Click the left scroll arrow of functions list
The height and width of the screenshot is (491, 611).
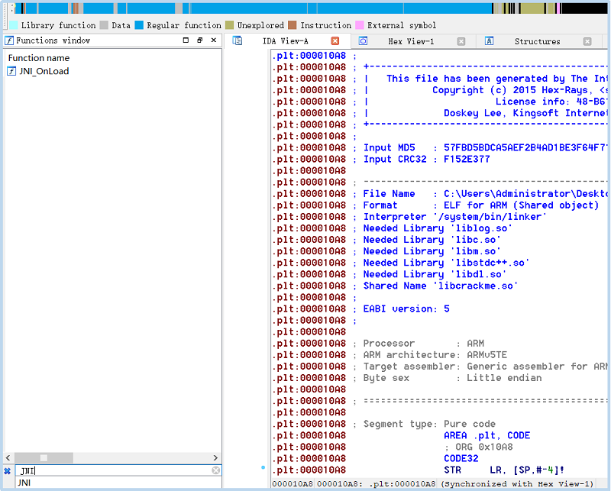[x=8, y=457]
